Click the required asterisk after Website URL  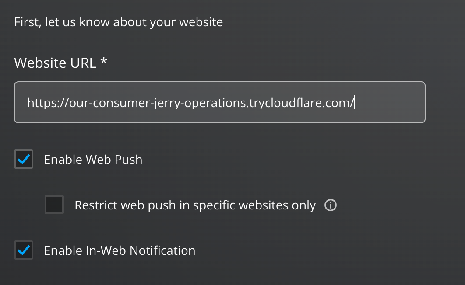(x=103, y=62)
